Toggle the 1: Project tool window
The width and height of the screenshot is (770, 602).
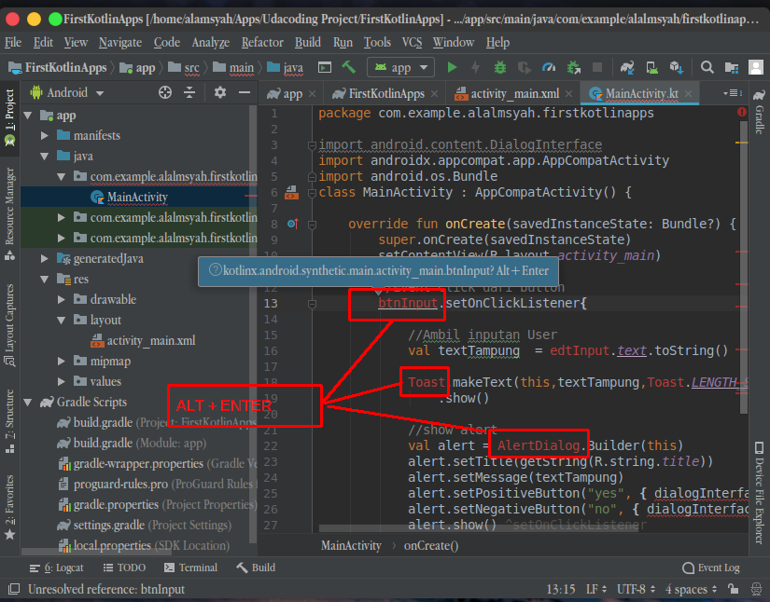point(9,117)
